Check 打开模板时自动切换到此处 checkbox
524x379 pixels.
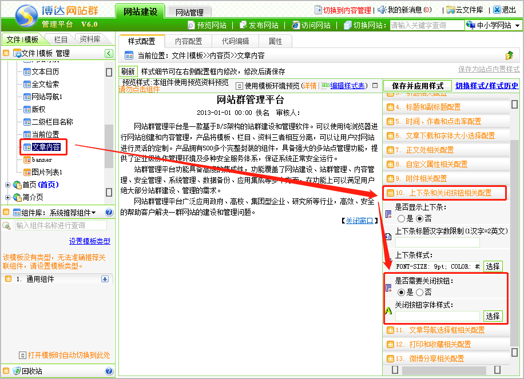[x=23, y=355]
